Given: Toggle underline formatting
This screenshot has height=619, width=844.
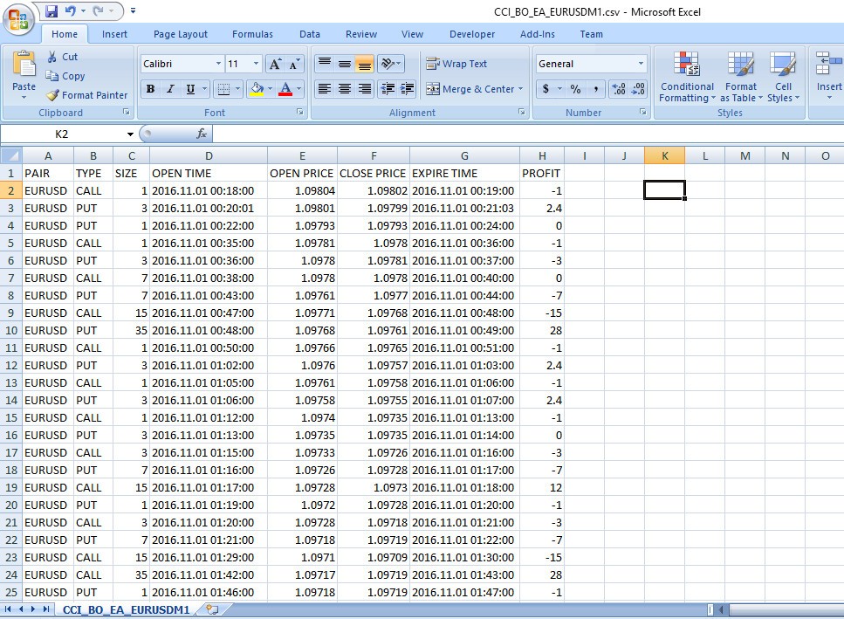Looking at the screenshot, I should [190, 89].
